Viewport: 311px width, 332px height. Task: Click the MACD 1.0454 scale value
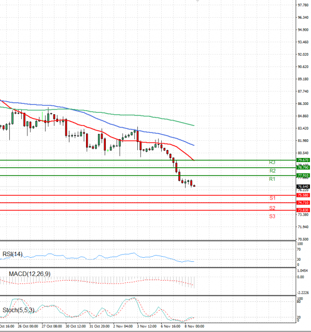click(303, 271)
